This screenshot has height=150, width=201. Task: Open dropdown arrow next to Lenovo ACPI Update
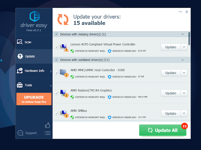[184, 47]
